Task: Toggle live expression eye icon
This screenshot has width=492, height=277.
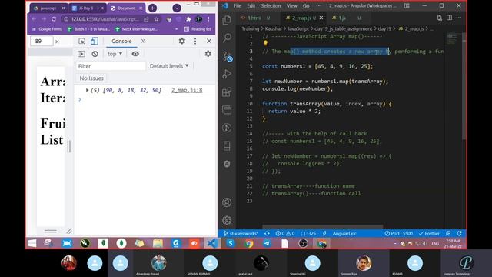Action: click(x=135, y=54)
